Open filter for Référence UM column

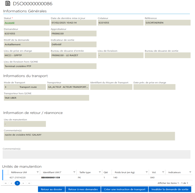tap(38, 172)
